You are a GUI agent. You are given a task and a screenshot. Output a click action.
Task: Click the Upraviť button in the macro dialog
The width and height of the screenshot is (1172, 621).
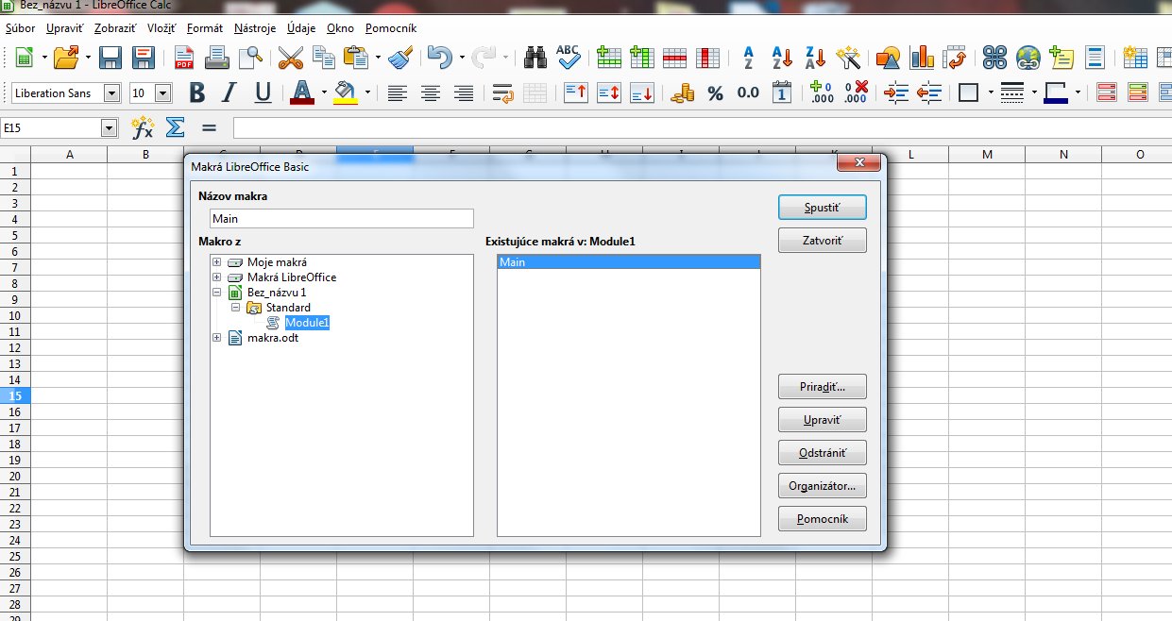point(822,419)
